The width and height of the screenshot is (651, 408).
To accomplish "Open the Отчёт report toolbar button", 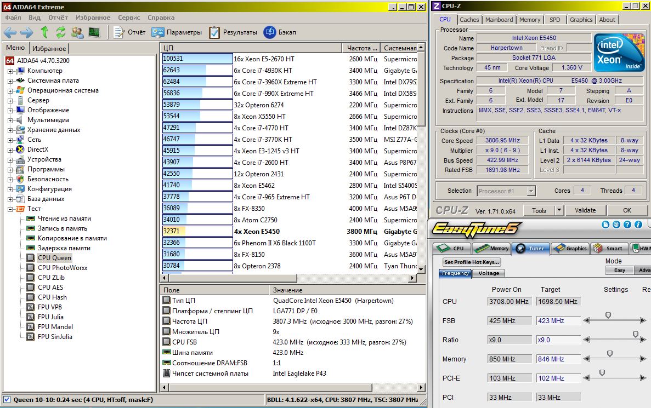I will tap(129, 32).
